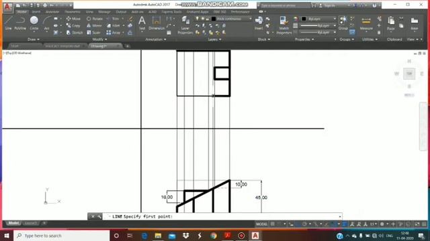Close the command line with X button
The image size is (430, 241).
pos(93,216)
